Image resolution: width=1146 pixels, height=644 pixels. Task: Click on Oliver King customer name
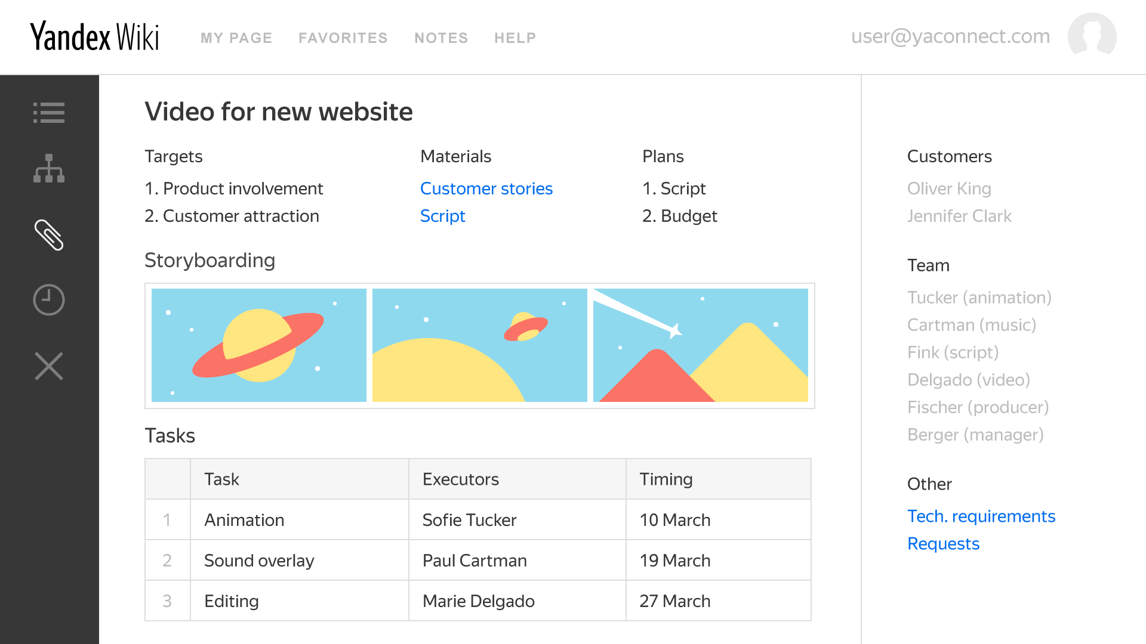tap(948, 188)
